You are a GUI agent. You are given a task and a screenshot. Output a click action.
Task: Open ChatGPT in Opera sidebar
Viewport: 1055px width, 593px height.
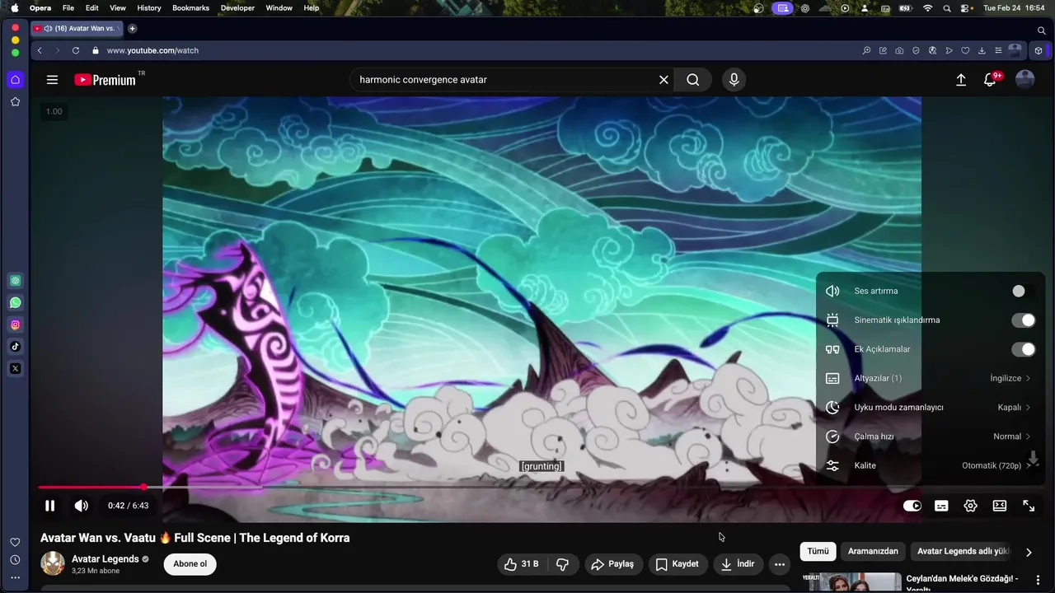click(15, 280)
